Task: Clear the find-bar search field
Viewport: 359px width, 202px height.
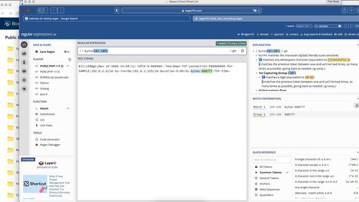Action: 339,26
